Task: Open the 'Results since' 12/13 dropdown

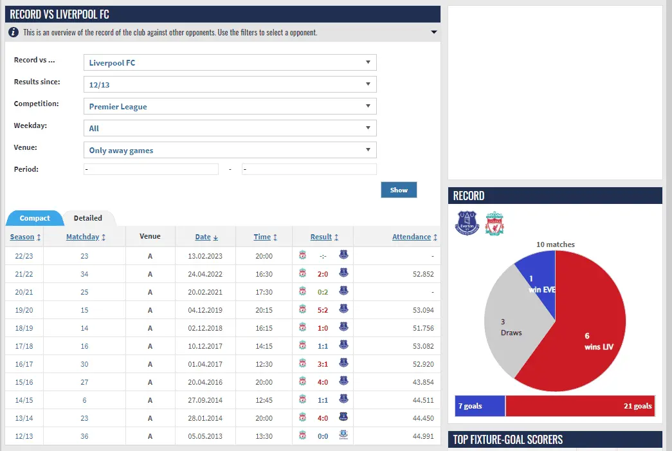Action: pyautogui.click(x=230, y=84)
